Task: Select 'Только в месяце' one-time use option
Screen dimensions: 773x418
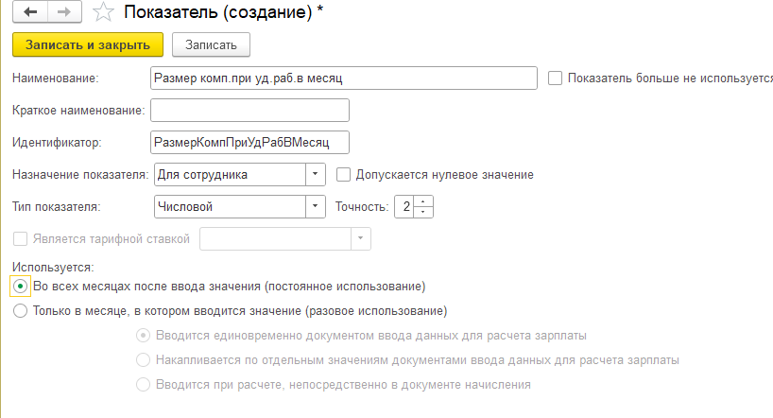Action: click(20, 310)
